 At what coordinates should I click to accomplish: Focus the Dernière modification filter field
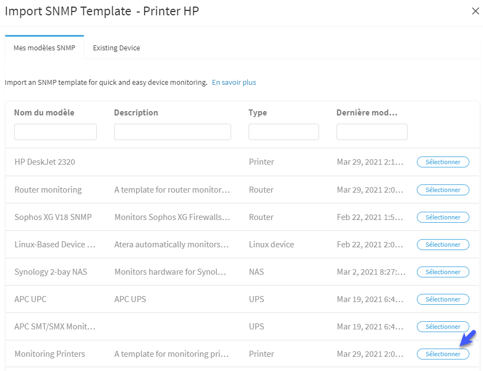point(372,132)
